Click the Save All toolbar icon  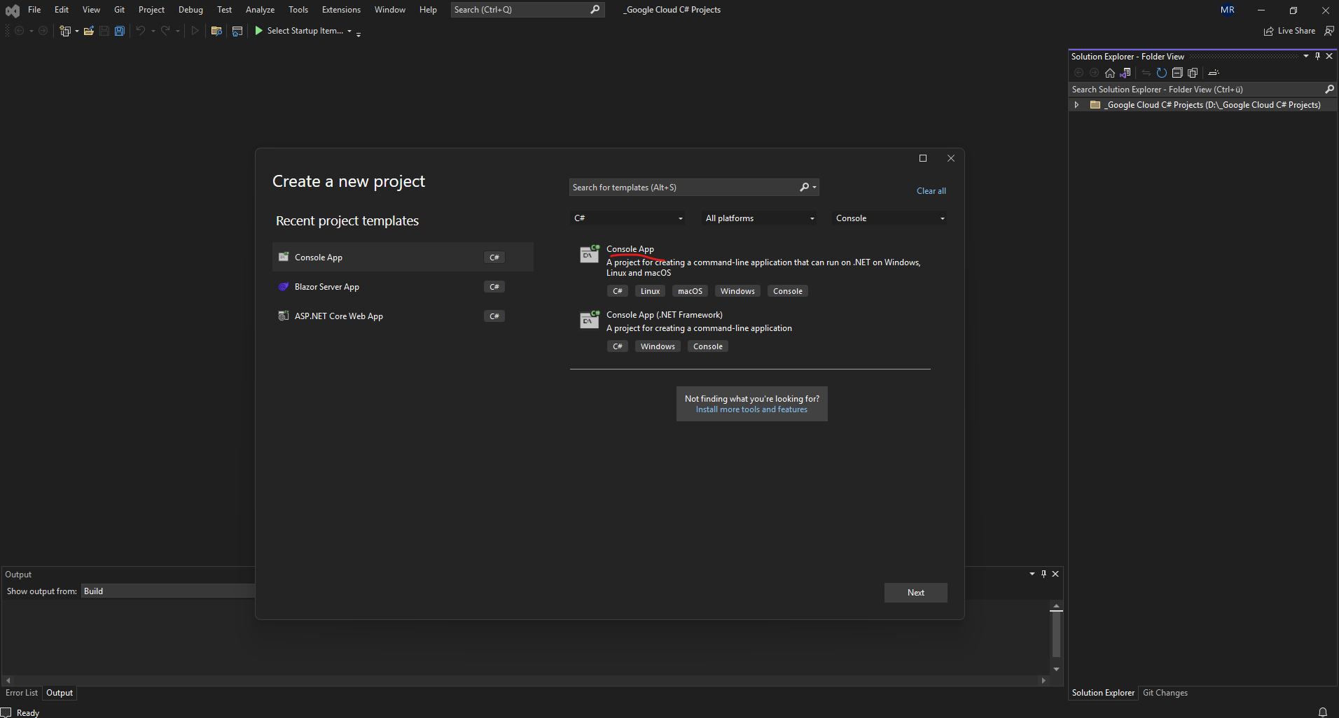click(x=120, y=31)
